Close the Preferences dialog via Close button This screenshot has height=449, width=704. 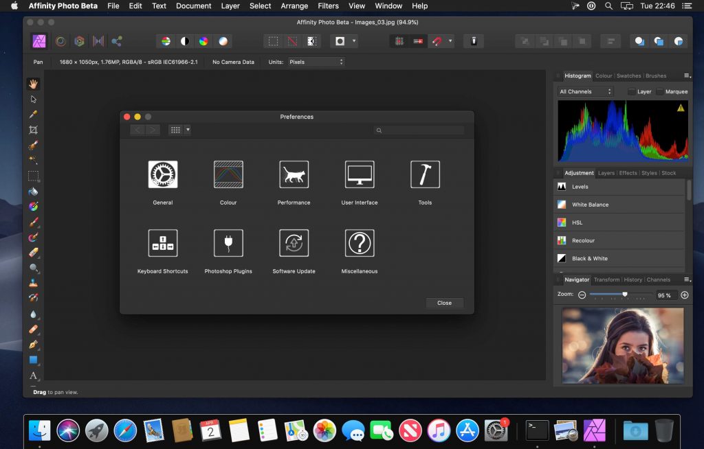coord(444,303)
